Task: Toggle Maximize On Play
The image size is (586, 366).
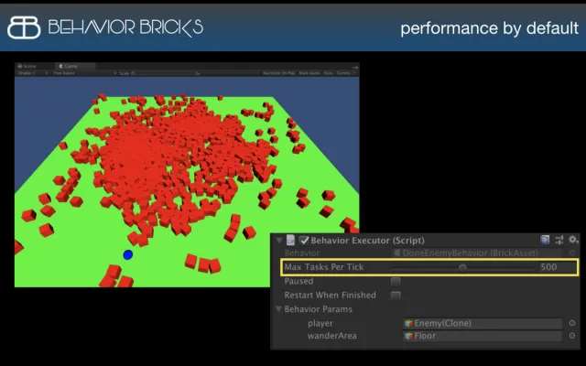Action: click(x=278, y=73)
